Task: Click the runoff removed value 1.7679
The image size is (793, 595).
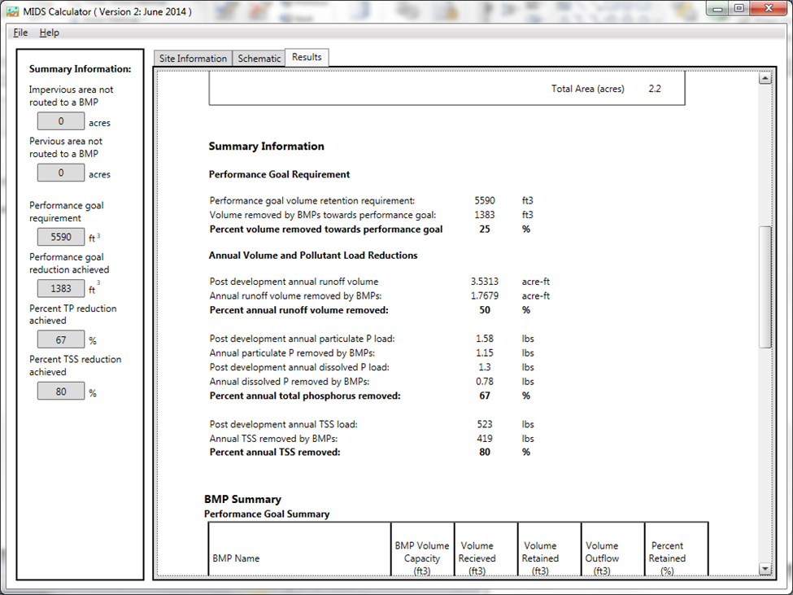Action: (485, 295)
